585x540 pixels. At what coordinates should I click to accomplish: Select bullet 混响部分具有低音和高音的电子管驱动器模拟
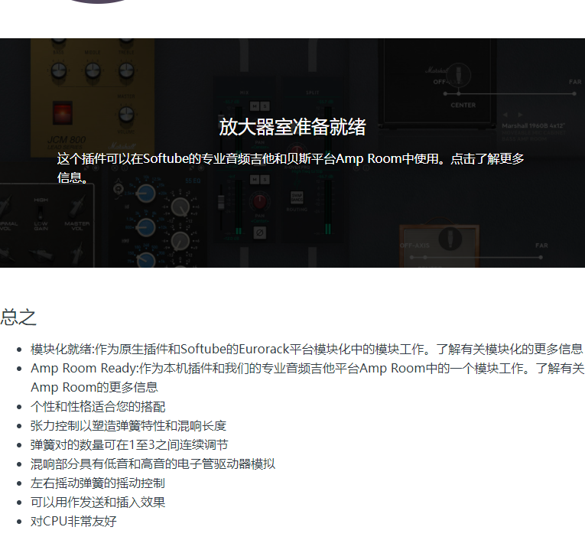(x=153, y=464)
